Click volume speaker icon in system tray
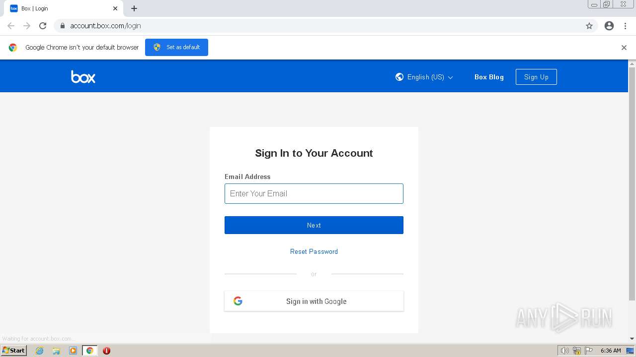Screen dimensions: 636x357 click(x=564, y=351)
